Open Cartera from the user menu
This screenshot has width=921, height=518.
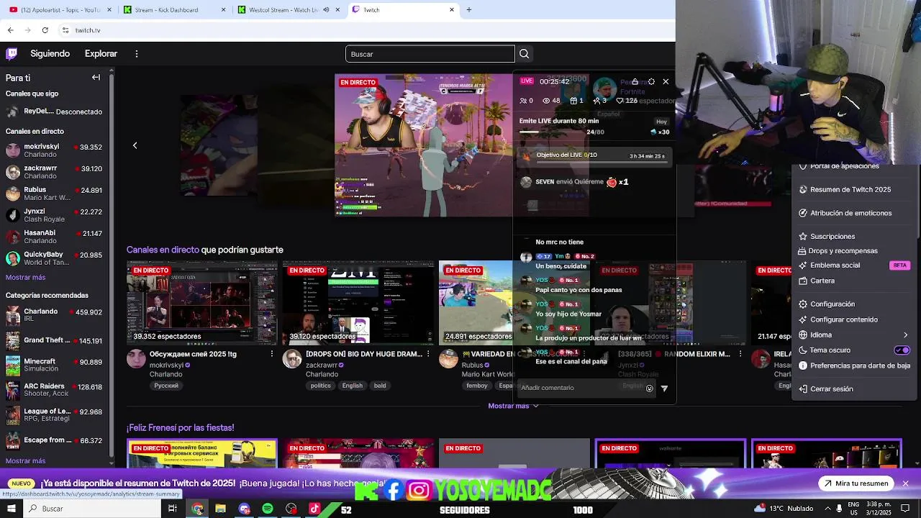click(853, 281)
